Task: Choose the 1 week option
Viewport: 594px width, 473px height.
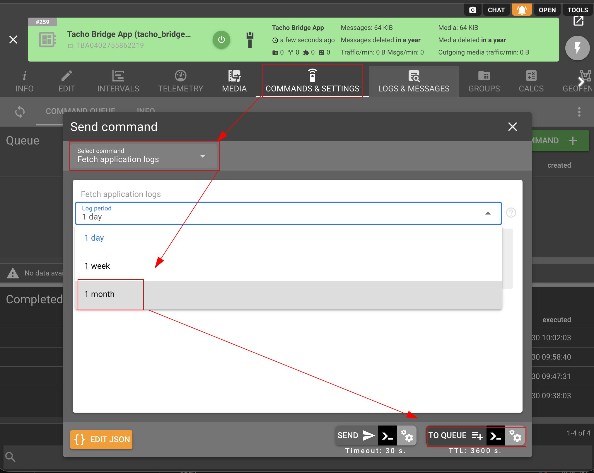Action: click(289, 266)
